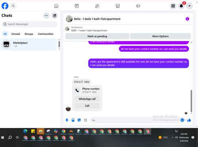
Task: Select the All chats filter tab
Action: pyautogui.click(x=5, y=34)
